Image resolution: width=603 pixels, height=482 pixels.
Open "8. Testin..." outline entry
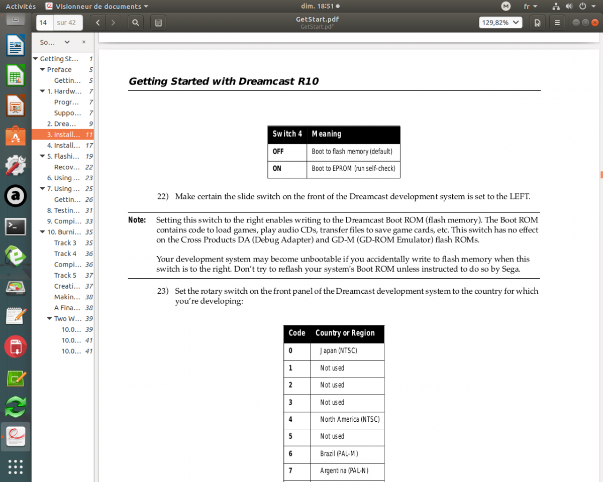(x=63, y=210)
